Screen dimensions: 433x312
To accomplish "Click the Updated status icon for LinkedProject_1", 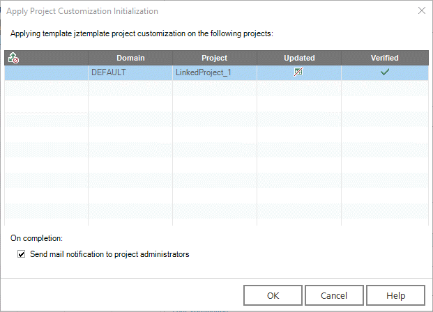I will [298, 72].
